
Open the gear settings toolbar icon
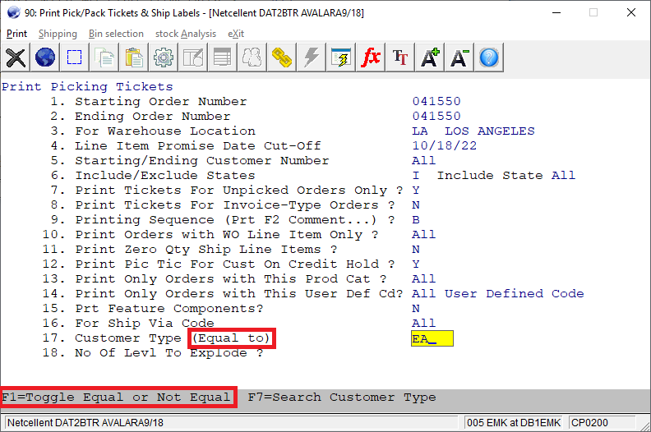[x=164, y=57]
